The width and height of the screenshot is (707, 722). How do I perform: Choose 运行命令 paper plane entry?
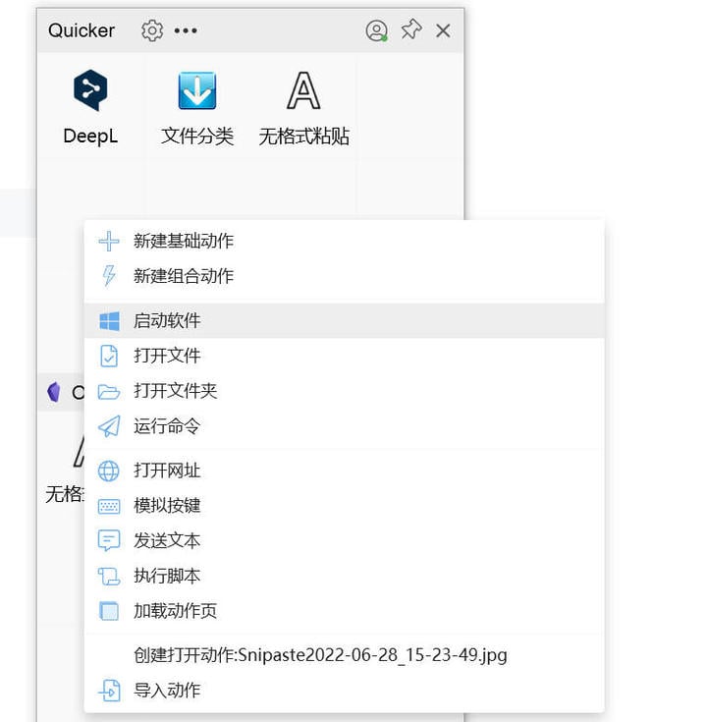pos(345,426)
